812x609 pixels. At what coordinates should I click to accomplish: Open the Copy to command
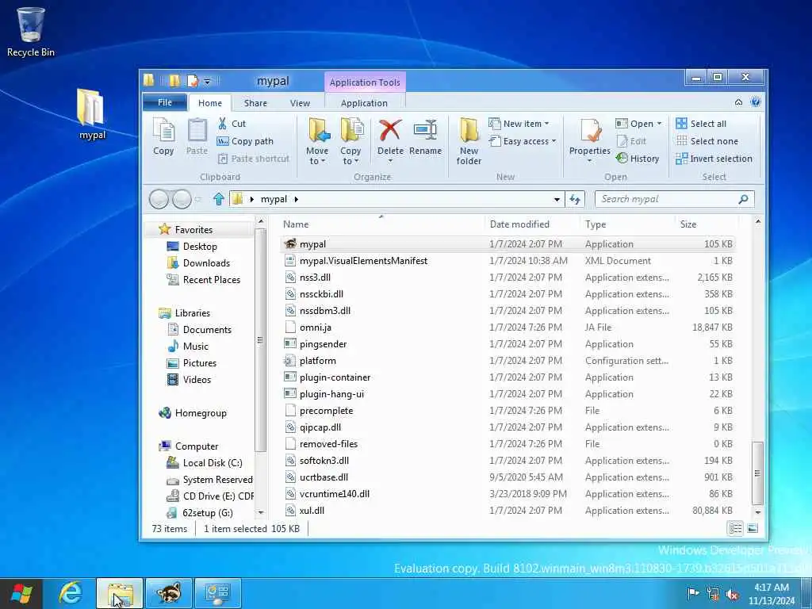tap(350, 140)
